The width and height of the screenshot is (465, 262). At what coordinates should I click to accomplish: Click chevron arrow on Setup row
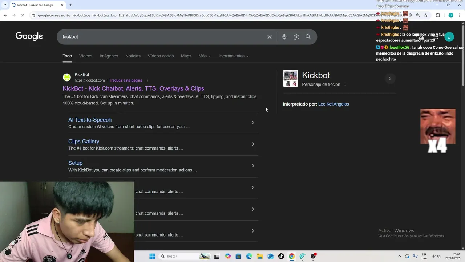[253, 166]
